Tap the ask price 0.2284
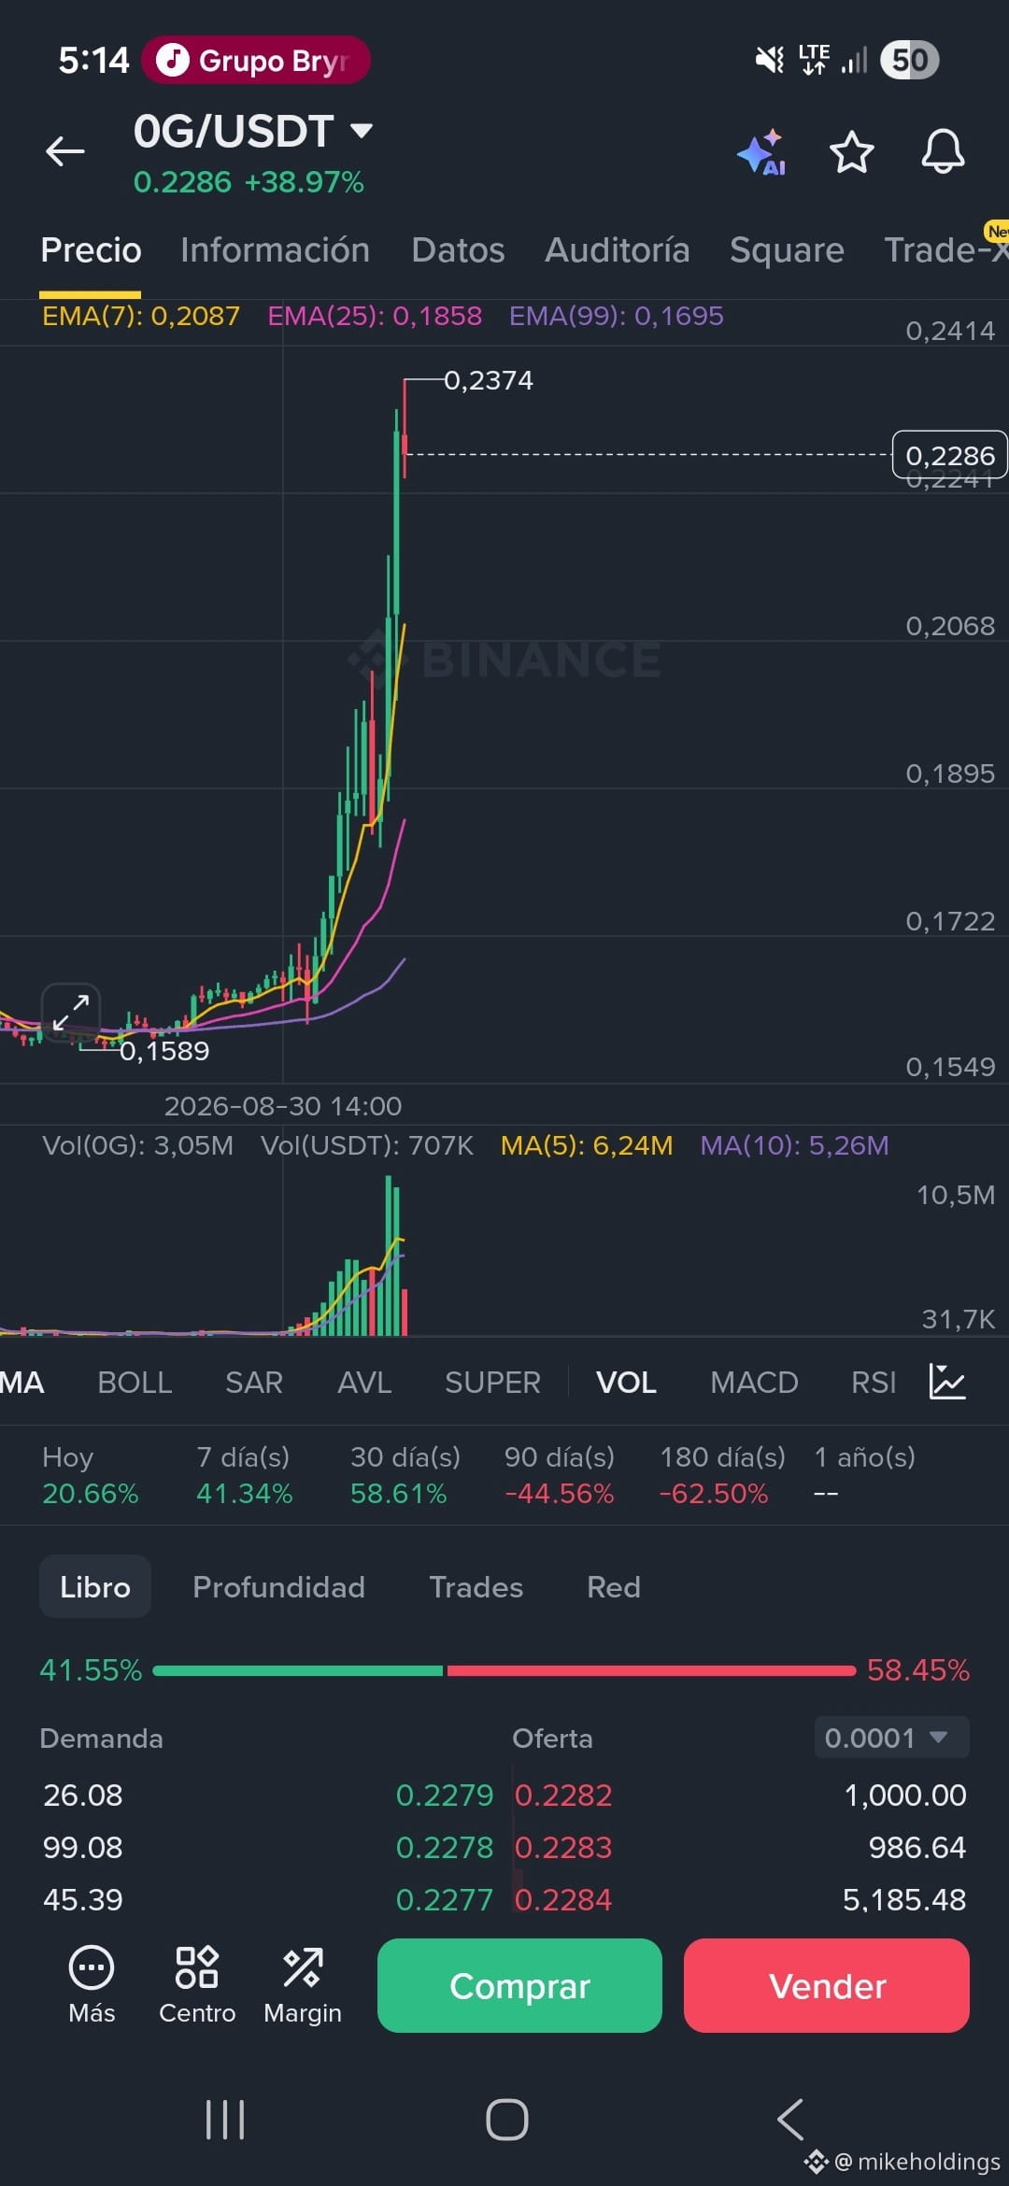This screenshot has height=2186, width=1009. 563,1899
